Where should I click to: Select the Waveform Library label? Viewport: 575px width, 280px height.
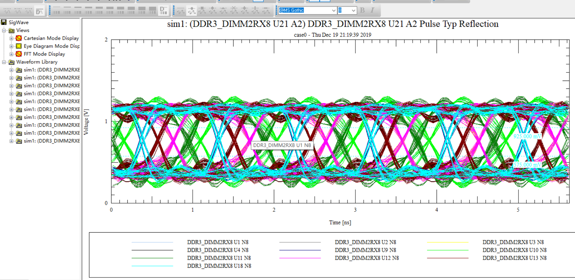pyautogui.click(x=37, y=62)
